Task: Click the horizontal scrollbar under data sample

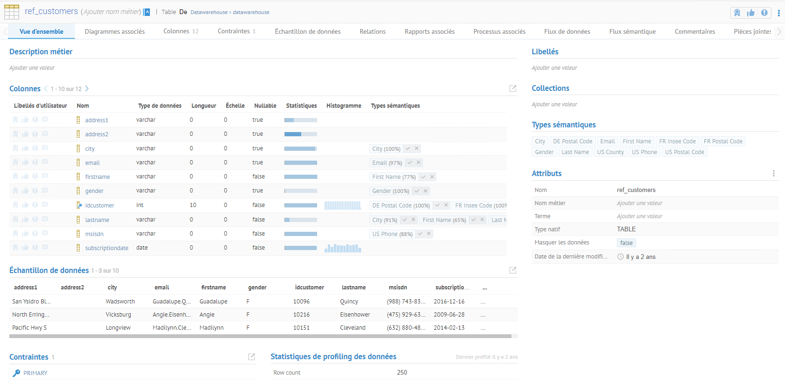Action: (260, 336)
